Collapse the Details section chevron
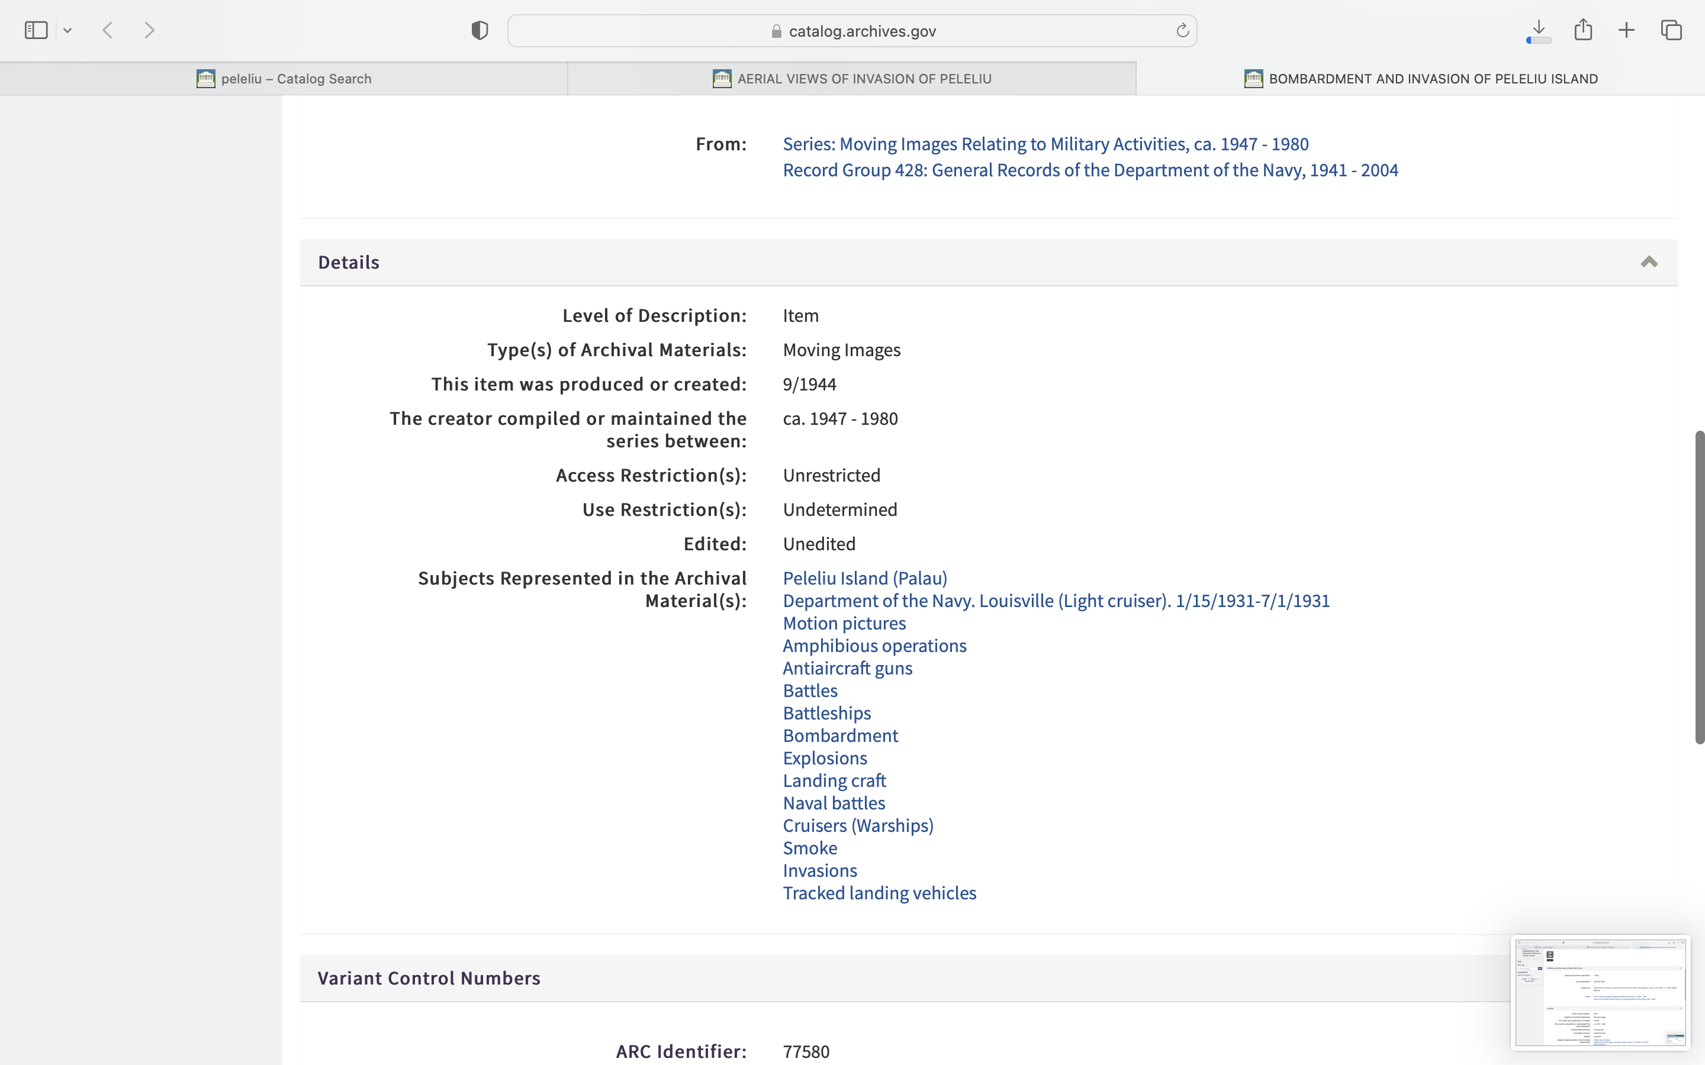Screen dimensions: 1705x1065 coord(1649,262)
